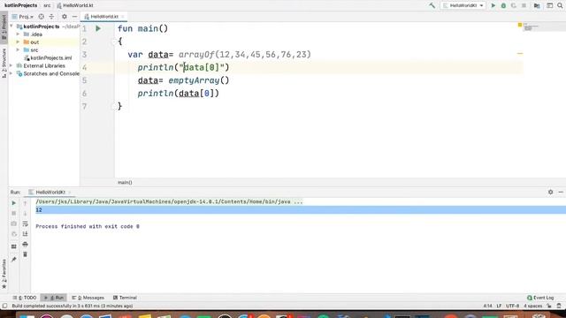Click the down arrow in Run console toolbar
The width and height of the screenshot is (566, 318).
(26, 213)
